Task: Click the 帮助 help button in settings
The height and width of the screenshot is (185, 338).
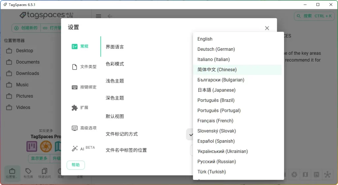Action: pos(76,165)
